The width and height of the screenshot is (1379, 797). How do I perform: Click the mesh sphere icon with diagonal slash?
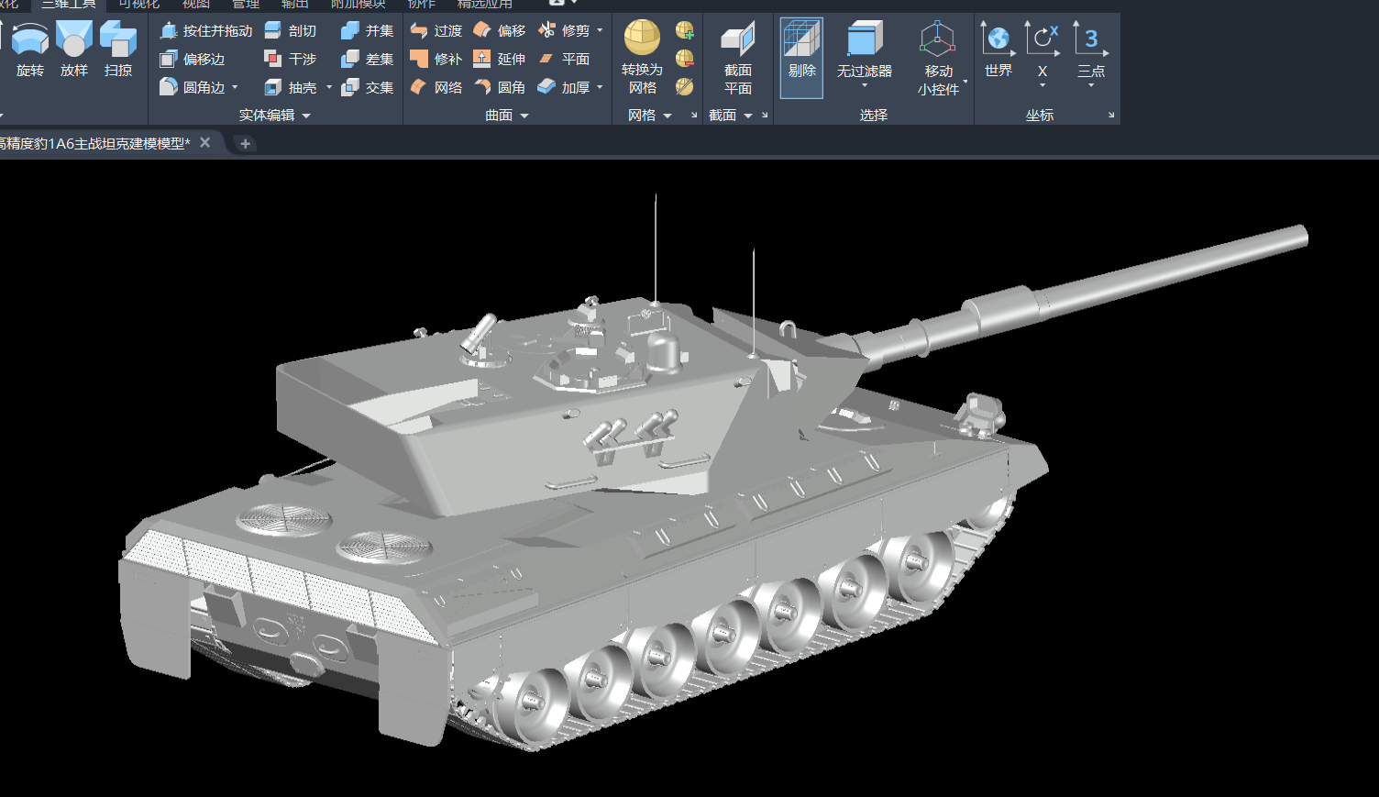pyautogui.click(x=685, y=87)
